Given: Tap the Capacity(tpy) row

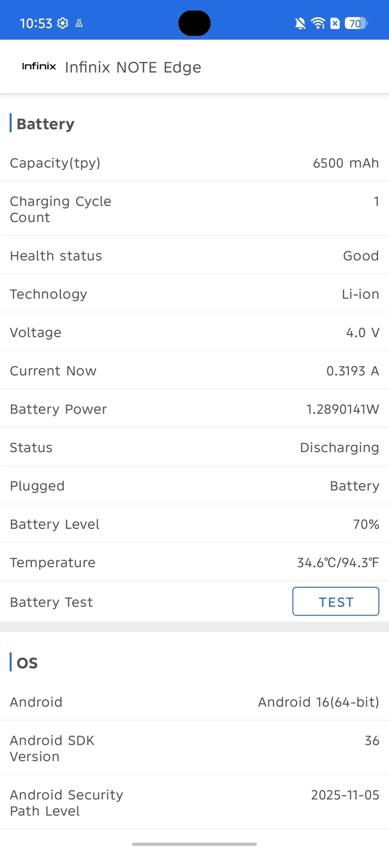Looking at the screenshot, I should (194, 163).
